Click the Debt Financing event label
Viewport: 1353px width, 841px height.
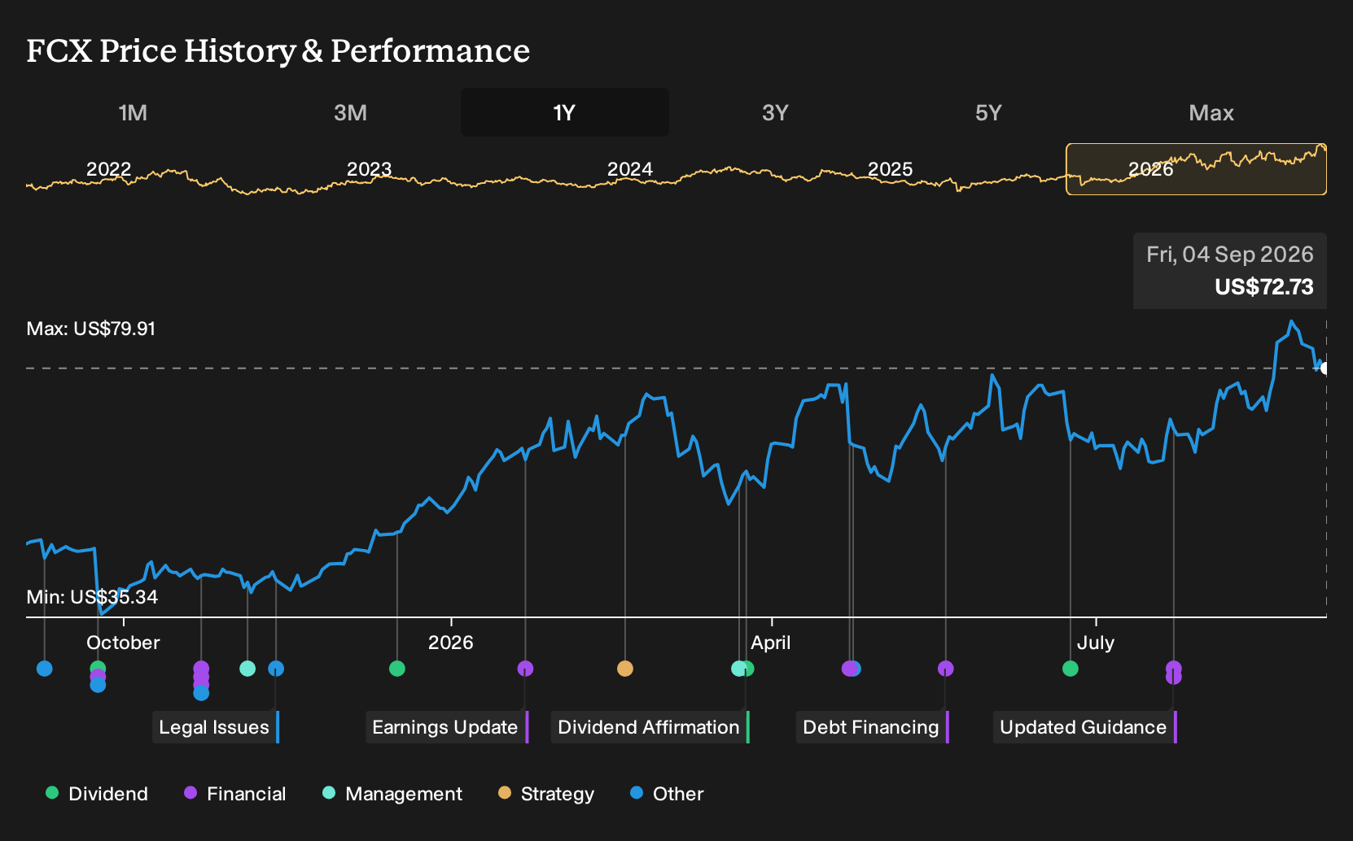(x=873, y=727)
